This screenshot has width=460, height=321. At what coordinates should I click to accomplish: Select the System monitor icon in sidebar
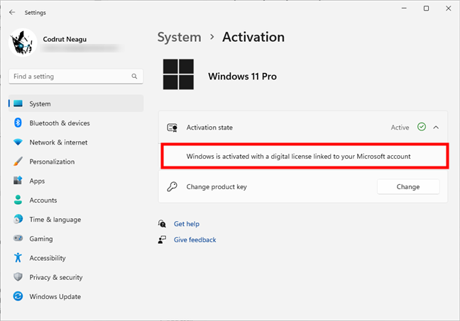click(18, 103)
